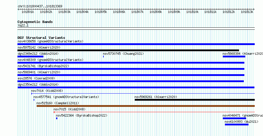Click the blue bar of nsv4048309
This screenshot has width=263, height=136.
[x=131, y=63]
